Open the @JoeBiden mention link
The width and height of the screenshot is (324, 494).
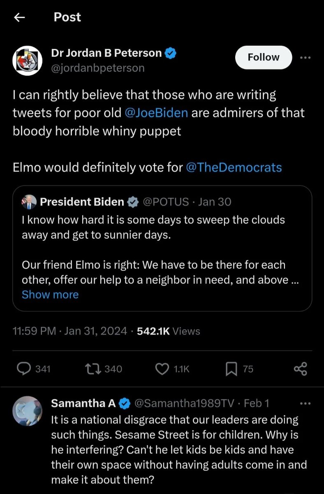point(156,112)
